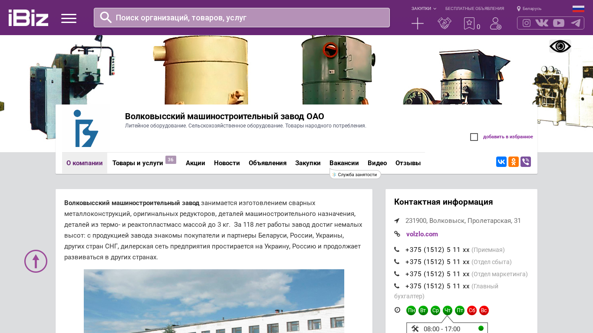The width and height of the screenshot is (593, 333).
Task: Click the clock working-hours icon
Action: coord(397,310)
